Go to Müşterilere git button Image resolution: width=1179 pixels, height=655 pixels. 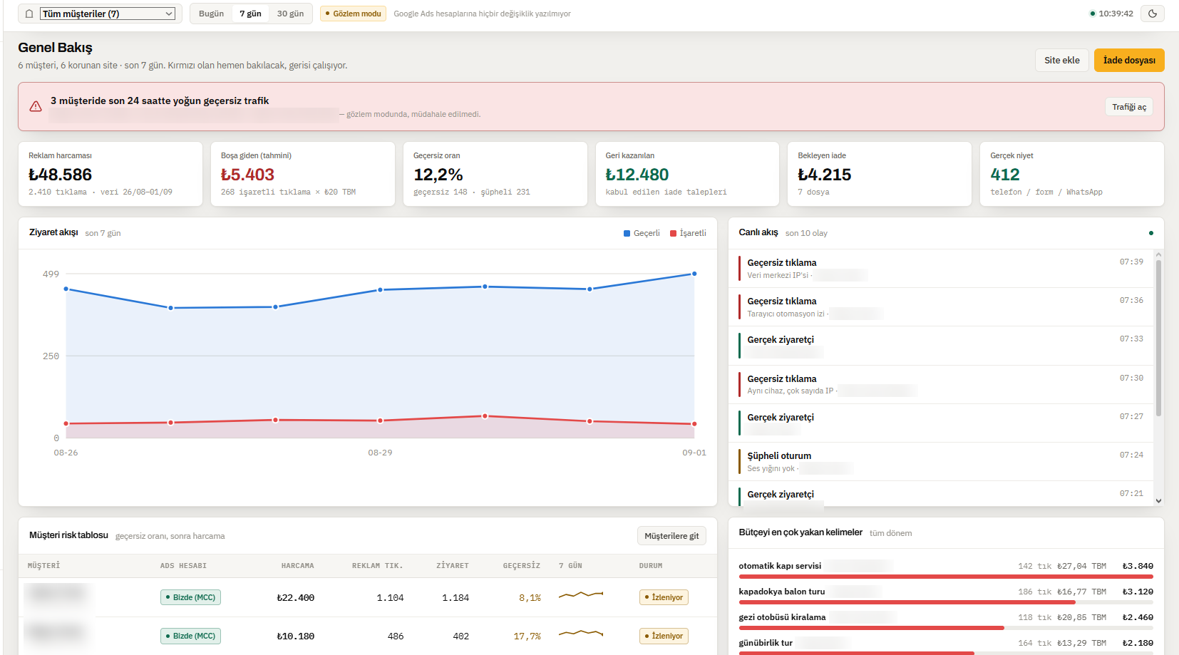[x=671, y=536]
